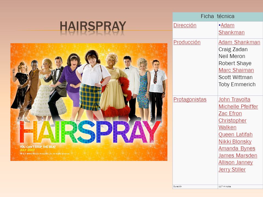The image size is (263, 197).
Task: Click Adam Shankman link in the Dirección row
Action: click(x=231, y=29)
